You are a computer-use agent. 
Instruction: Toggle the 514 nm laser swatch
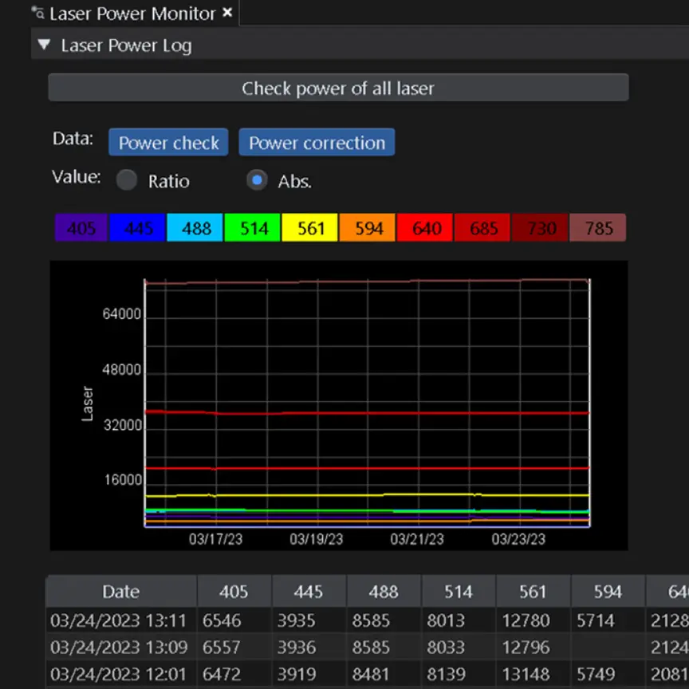pos(254,228)
